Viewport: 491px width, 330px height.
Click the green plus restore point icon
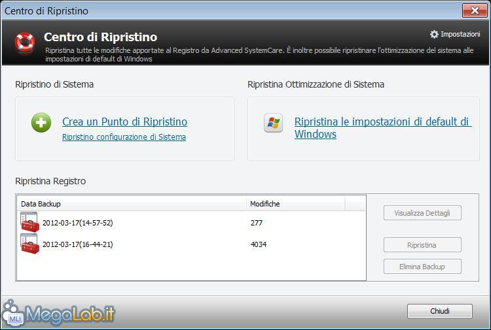41,123
